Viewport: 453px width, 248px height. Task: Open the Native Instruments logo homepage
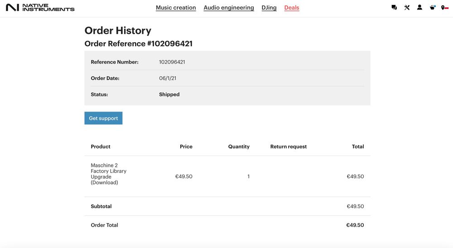pyautogui.click(x=40, y=8)
